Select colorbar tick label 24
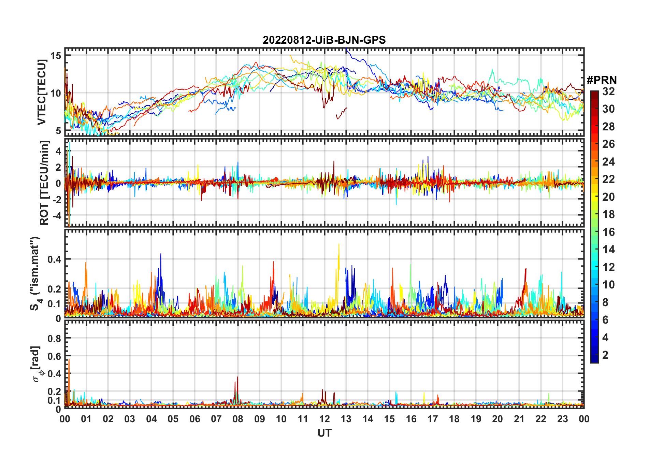The image size is (649, 454). 608,162
